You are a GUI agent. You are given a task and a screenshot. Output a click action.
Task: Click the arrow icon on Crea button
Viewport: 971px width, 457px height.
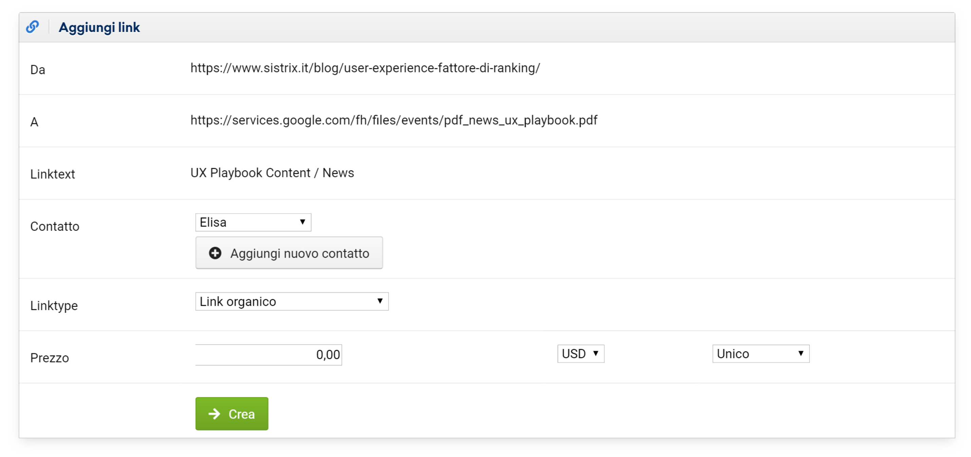click(x=214, y=414)
